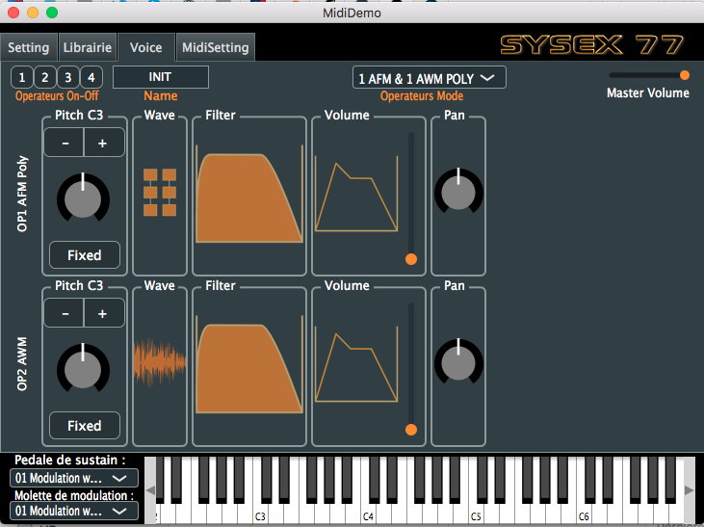Toggle OP2 AWM Fixed pitch button
Viewport: 704px width, 527px height.
[85, 426]
